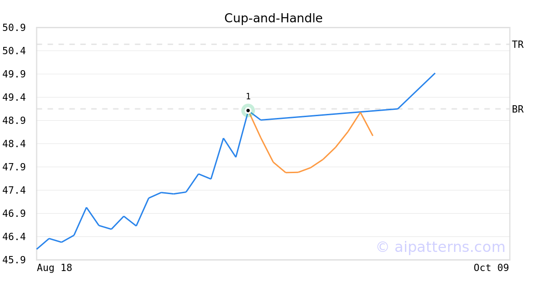Select the 46.4 y-axis label
The image size is (546, 287).
click(x=14, y=237)
